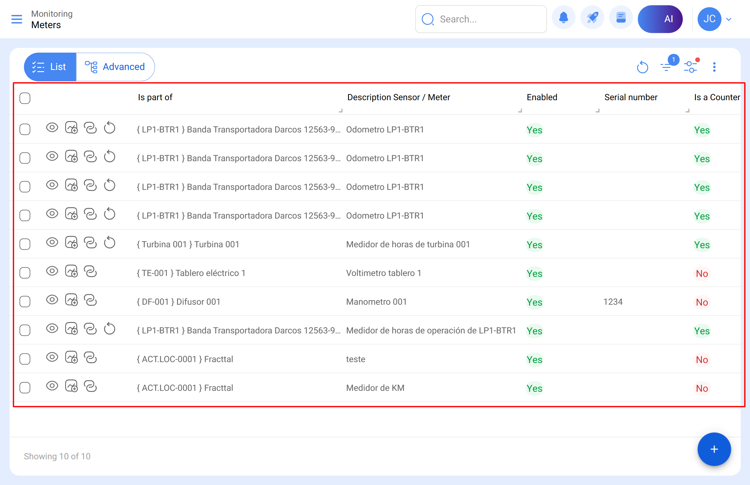Click the notifications bell icon
Screen dimensions: 750x485
point(563,17)
